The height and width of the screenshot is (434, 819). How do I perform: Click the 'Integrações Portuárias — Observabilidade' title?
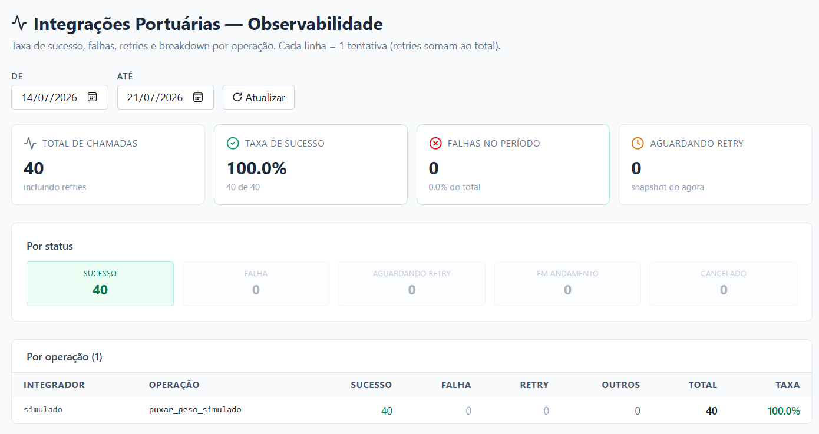208,24
